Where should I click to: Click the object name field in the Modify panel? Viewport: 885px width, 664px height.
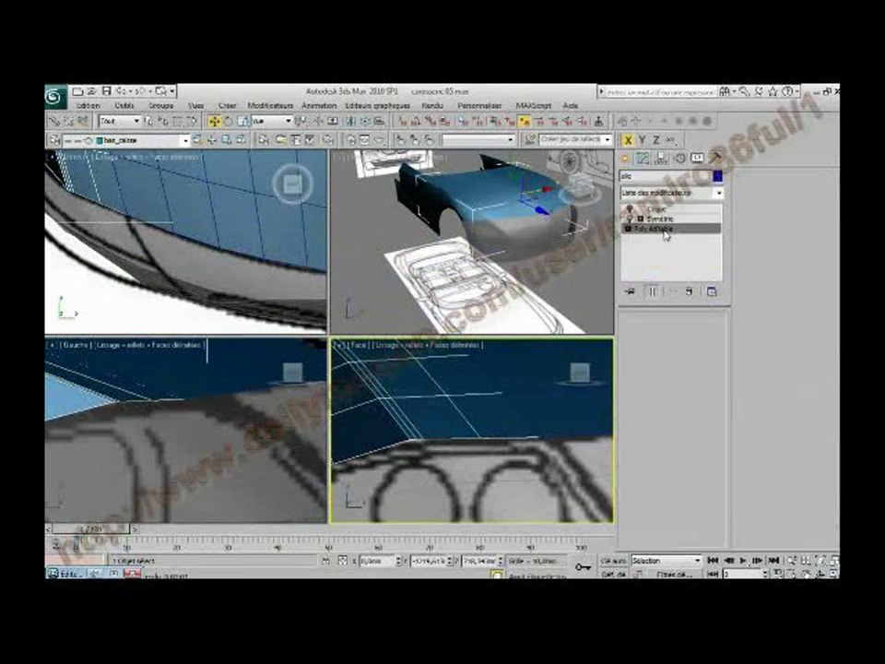coord(666,176)
